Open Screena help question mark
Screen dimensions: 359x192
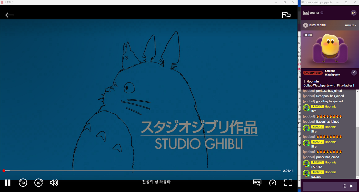(x=322, y=13)
